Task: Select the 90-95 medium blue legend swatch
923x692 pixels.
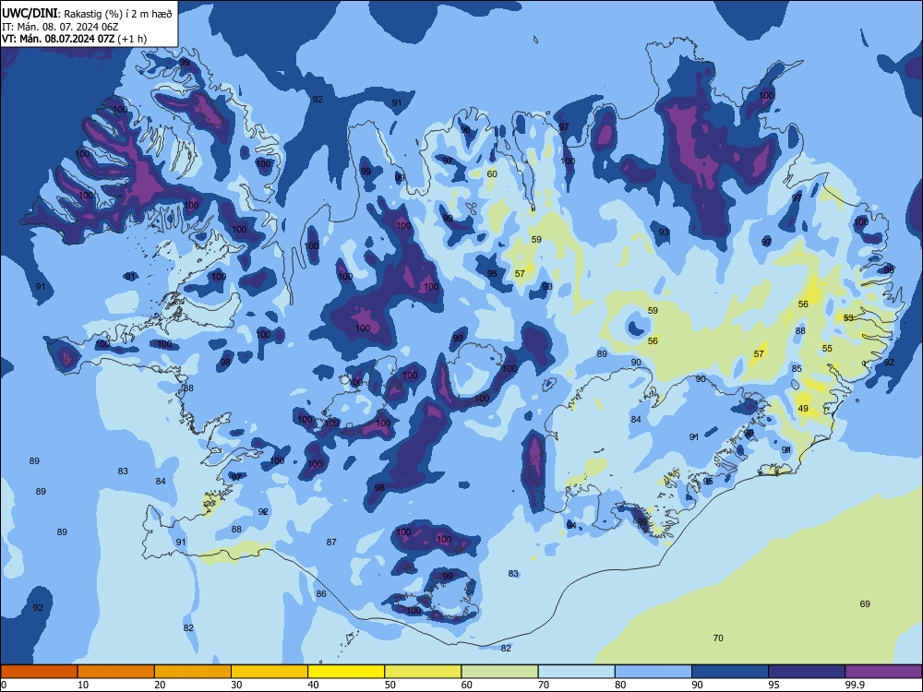Action: 730,672
